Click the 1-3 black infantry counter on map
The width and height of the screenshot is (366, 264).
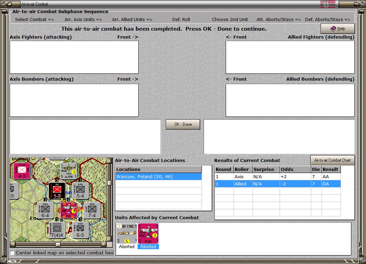(57, 191)
